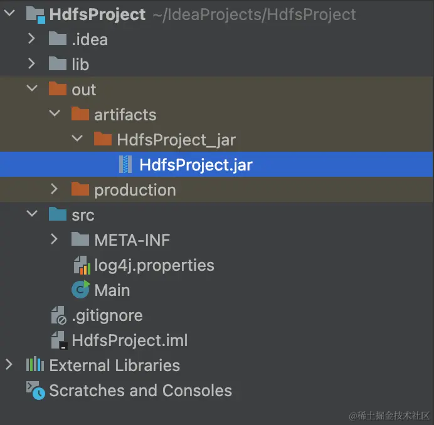Select the HdfsProject_jar folder label
The width and height of the screenshot is (434, 425).
[176, 140]
